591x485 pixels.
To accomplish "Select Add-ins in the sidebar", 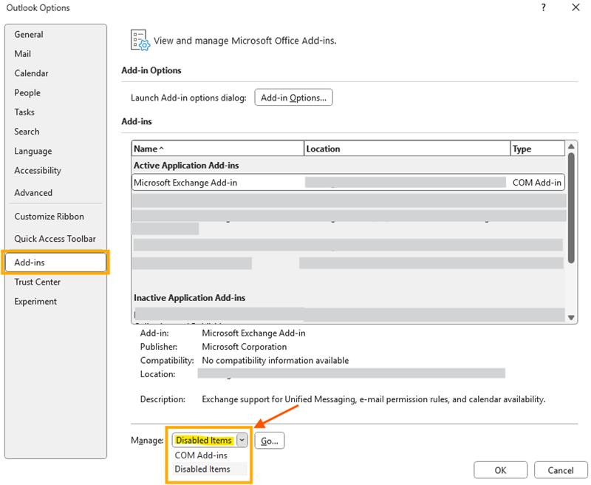I will 56,262.
